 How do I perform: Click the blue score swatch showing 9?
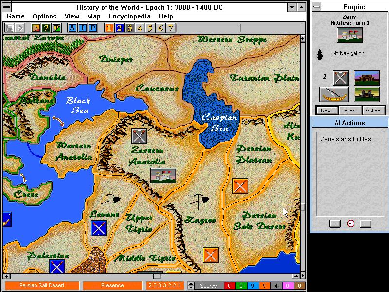252,286
